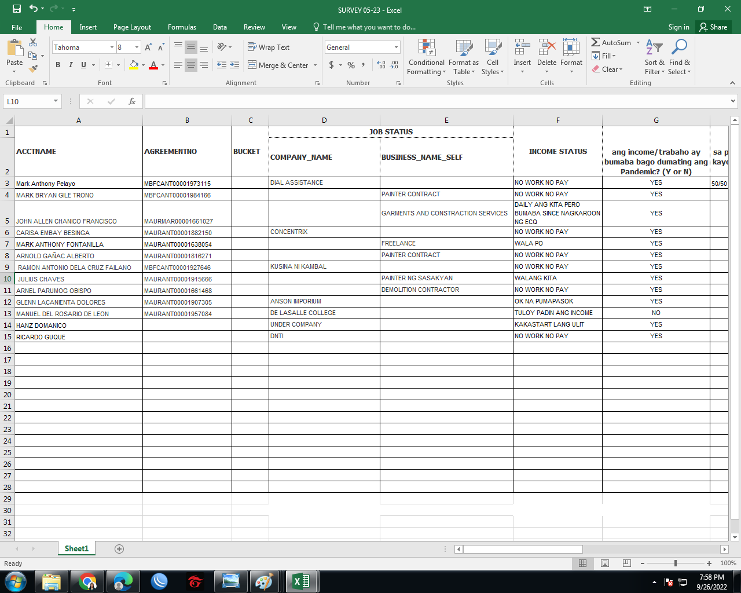Open the Tahoma font name dropdown

point(112,47)
